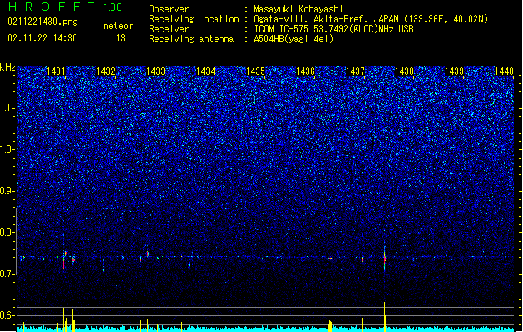Viewport: 523px width, 332px height.
Task: Click the 0.7 kHz frequency label
Action: coord(7,274)
